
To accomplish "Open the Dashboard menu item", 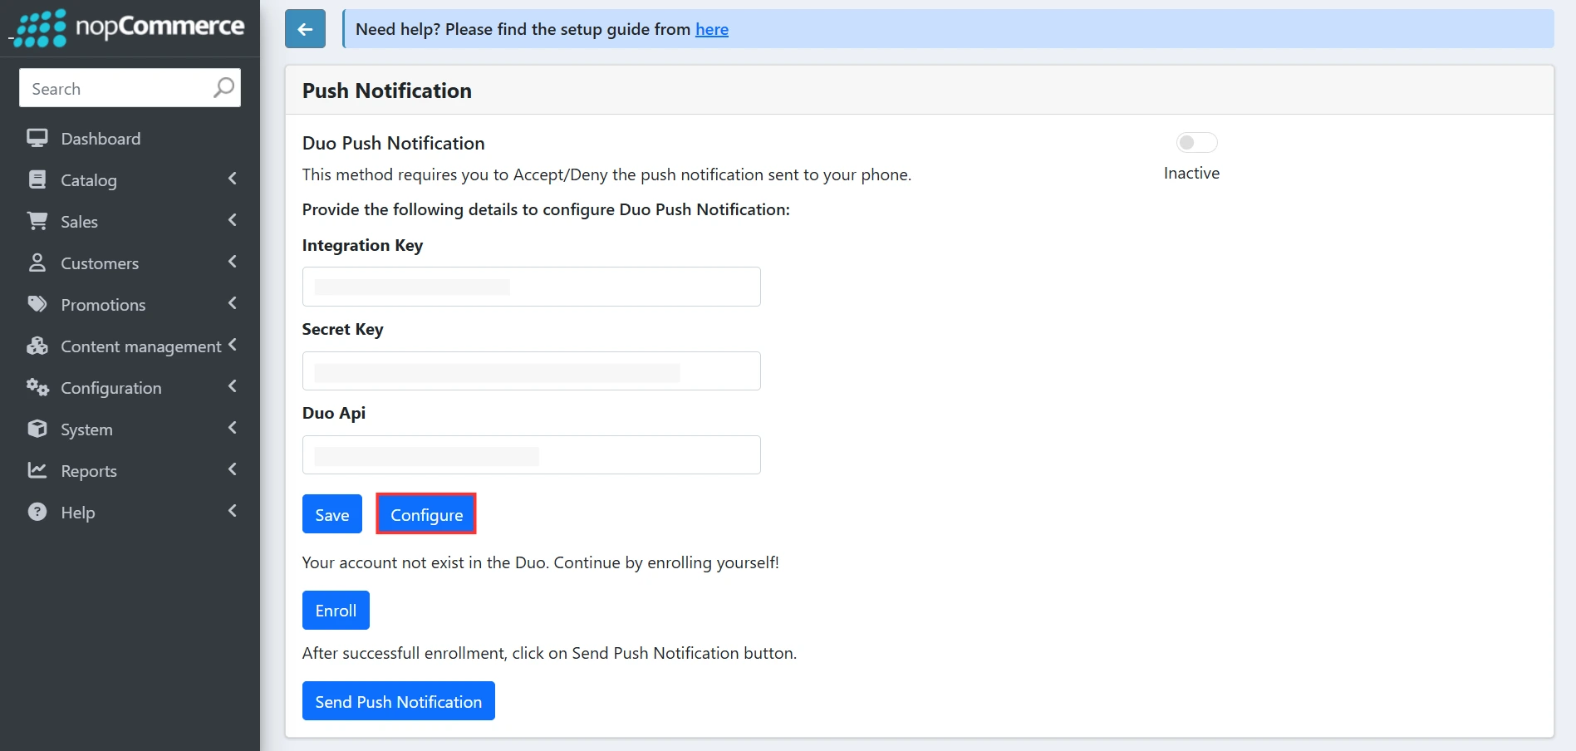I will (100, 138).
